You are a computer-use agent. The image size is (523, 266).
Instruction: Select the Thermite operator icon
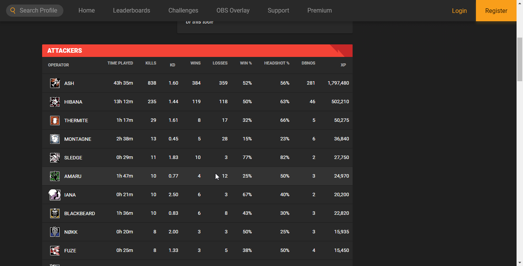pos(55,120)
